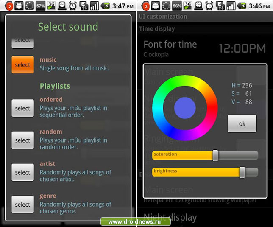Tap the red notification badge in right status bar
273x227 pixels.
tap(145, 6)
